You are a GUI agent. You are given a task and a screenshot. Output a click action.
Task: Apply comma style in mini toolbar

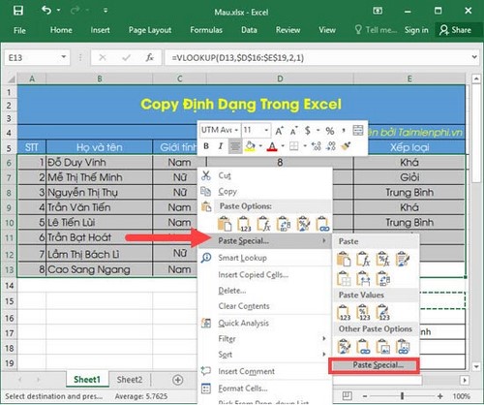344,130
